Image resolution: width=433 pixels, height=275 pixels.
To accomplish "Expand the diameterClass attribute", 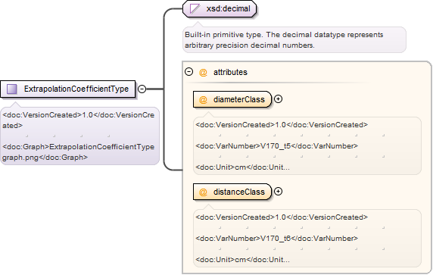I will [279, 99].
